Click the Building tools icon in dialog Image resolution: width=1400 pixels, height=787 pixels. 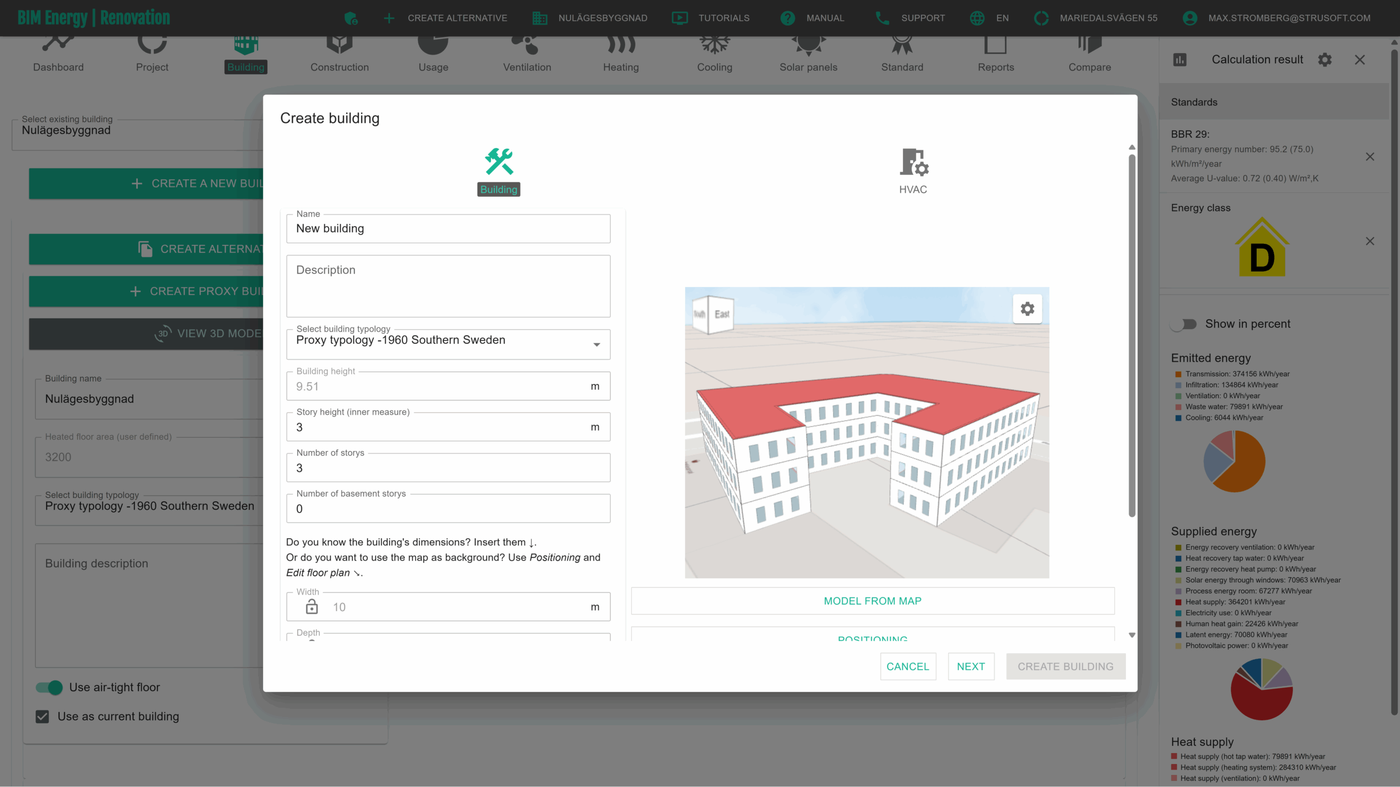point(498,162)
